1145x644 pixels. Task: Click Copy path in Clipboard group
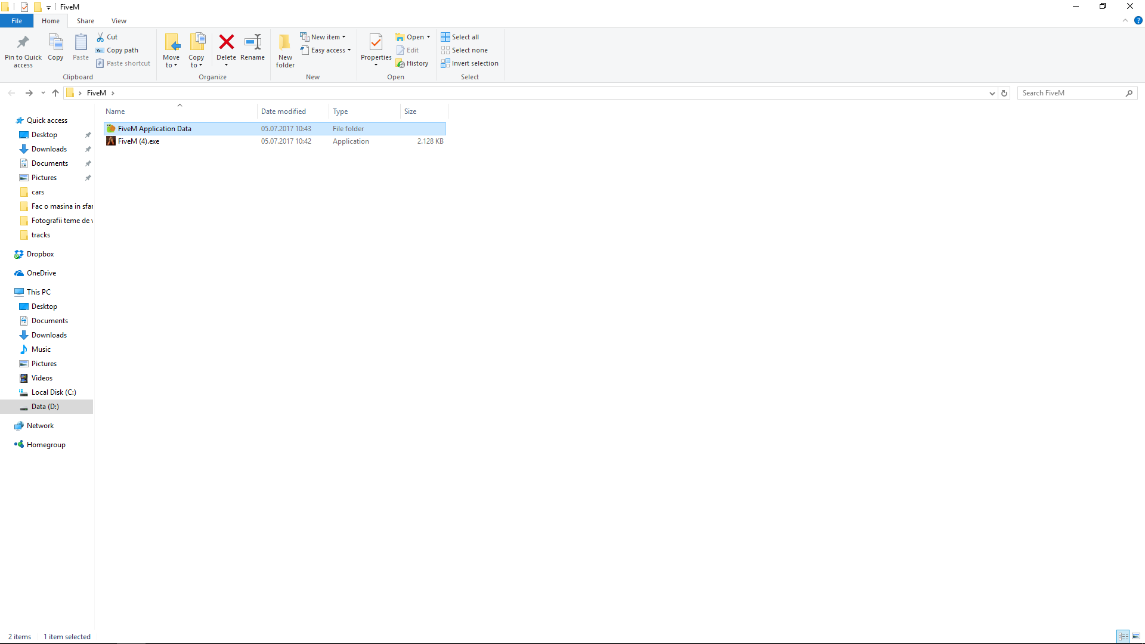click(x=117, y=50)
